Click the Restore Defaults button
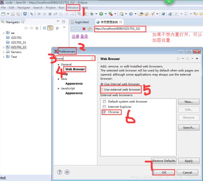The image size is (203, 181). coord(164,161)
